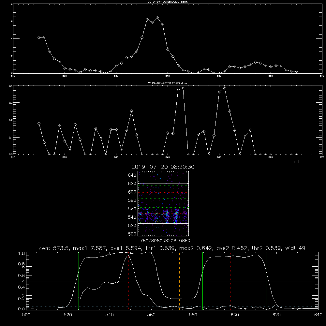Select the green vertical line near 563 in bottom plot
This screenshot has height=326, width=326.
click(x=157, y=281)
